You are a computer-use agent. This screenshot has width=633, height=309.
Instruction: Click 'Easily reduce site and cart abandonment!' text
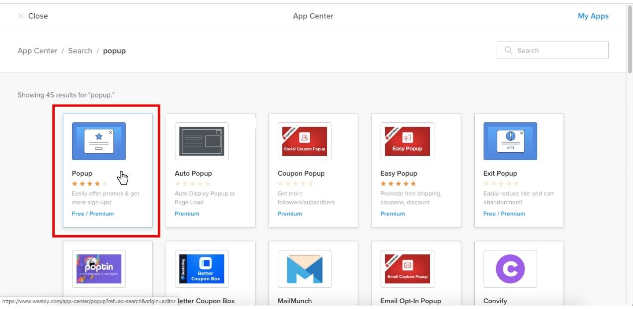[518, 198]
